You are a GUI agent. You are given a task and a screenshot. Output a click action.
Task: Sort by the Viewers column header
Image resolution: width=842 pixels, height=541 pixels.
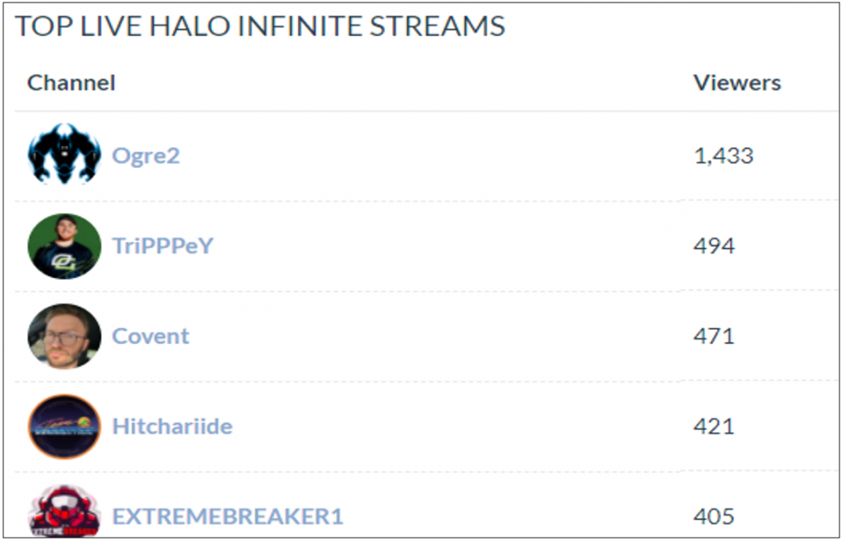tap(738, 83)
